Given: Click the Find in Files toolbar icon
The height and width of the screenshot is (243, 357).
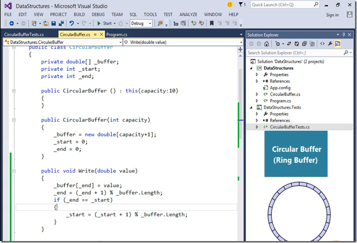Looking at the screenshot, I should tap(160, 23).
